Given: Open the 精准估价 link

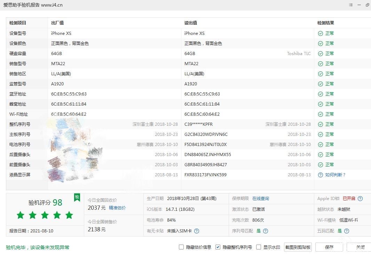Looking at the screenshot, I should point(117,208).
